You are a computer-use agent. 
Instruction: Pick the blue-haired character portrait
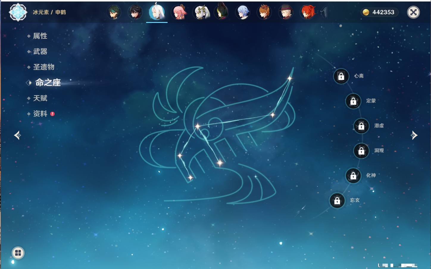(x=243, y=12)
